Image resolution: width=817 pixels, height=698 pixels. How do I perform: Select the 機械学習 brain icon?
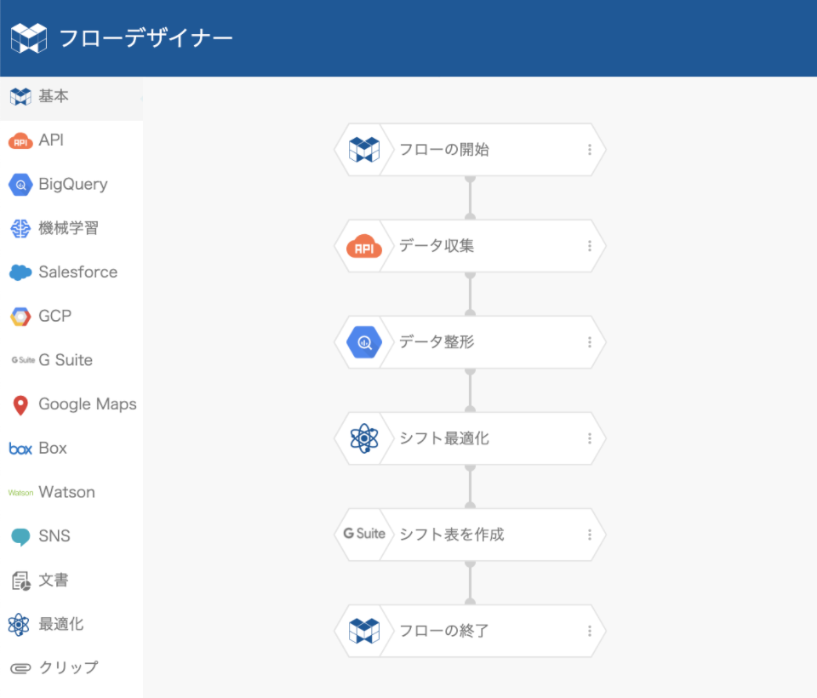point(20,228)
